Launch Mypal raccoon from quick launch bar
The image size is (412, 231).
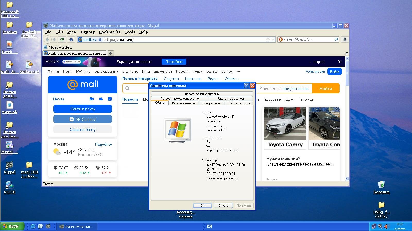coord(48,226)
